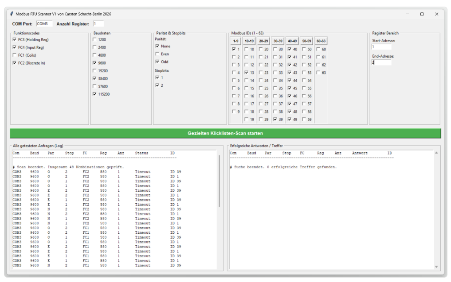451x282 pixels.
Task: Uncheck Modbus ID 13
Action: coord(247,73)
